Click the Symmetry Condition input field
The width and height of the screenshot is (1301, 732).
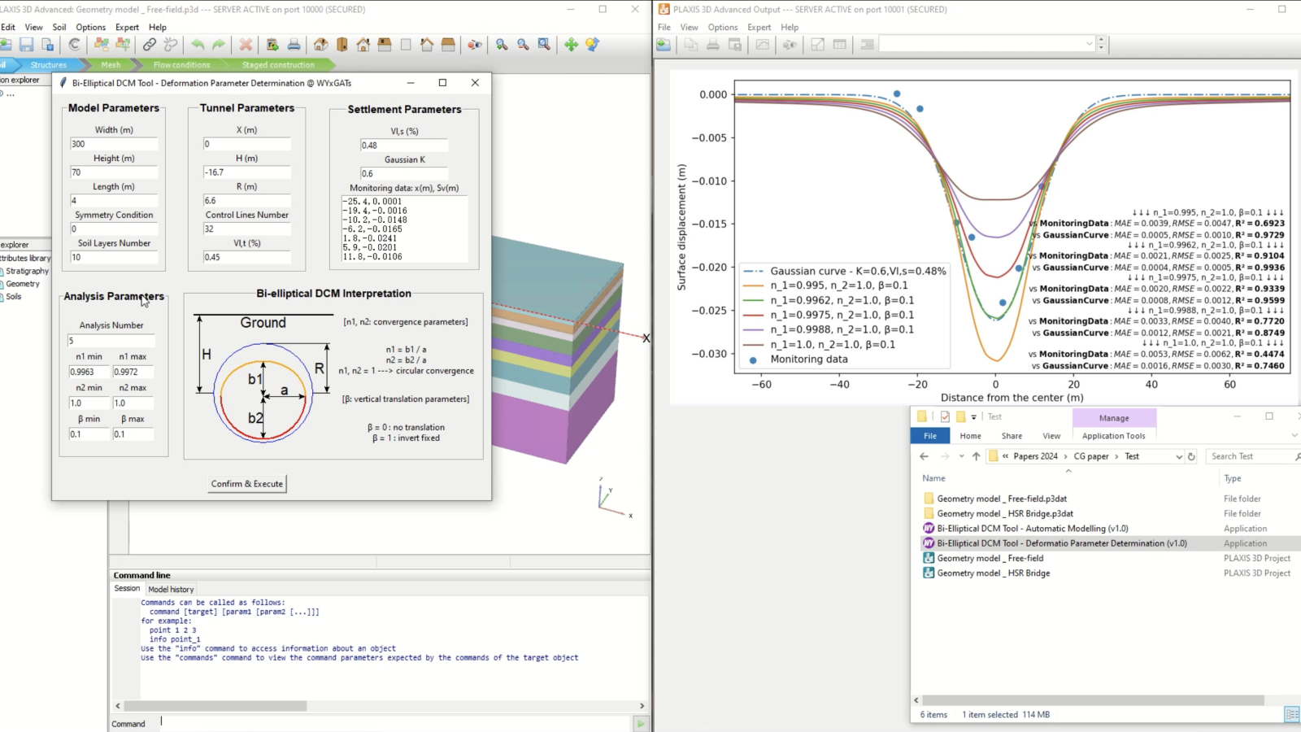tap(114, 229)
